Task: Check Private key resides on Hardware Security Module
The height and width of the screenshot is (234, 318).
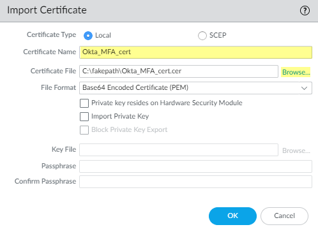Action: pyautogui.click(x=84, y=103)
